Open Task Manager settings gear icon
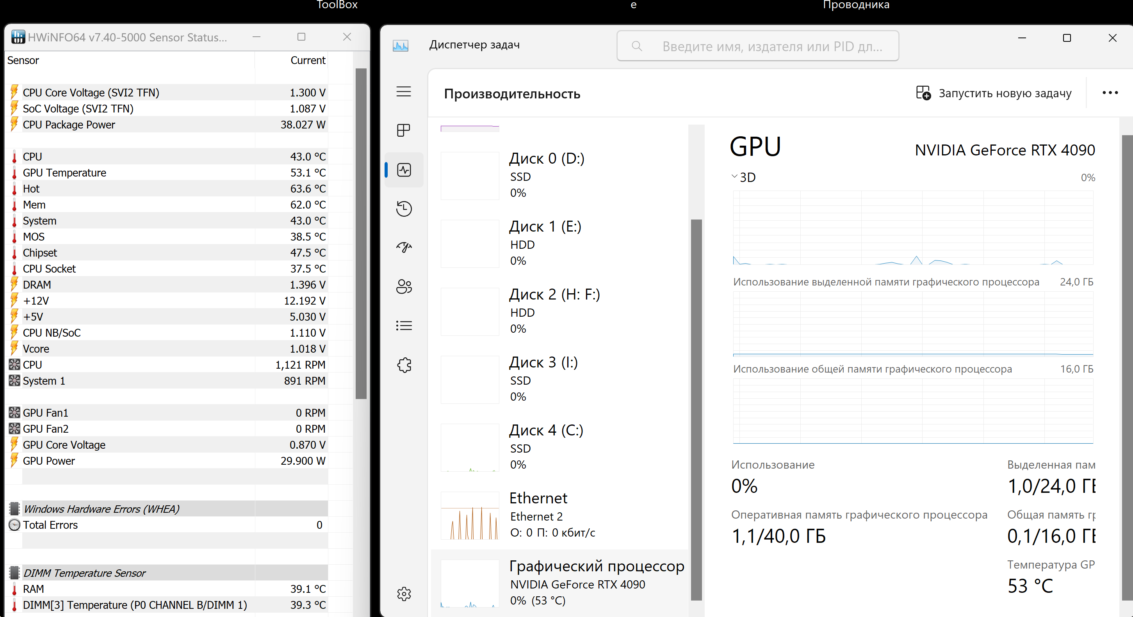The width and height of the screenshot is (1133, 617). point(403,594)
